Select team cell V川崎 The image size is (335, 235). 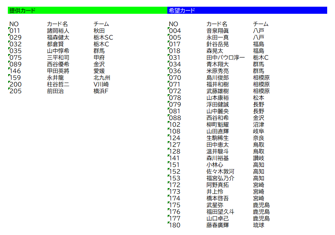[x=101, y=84]
